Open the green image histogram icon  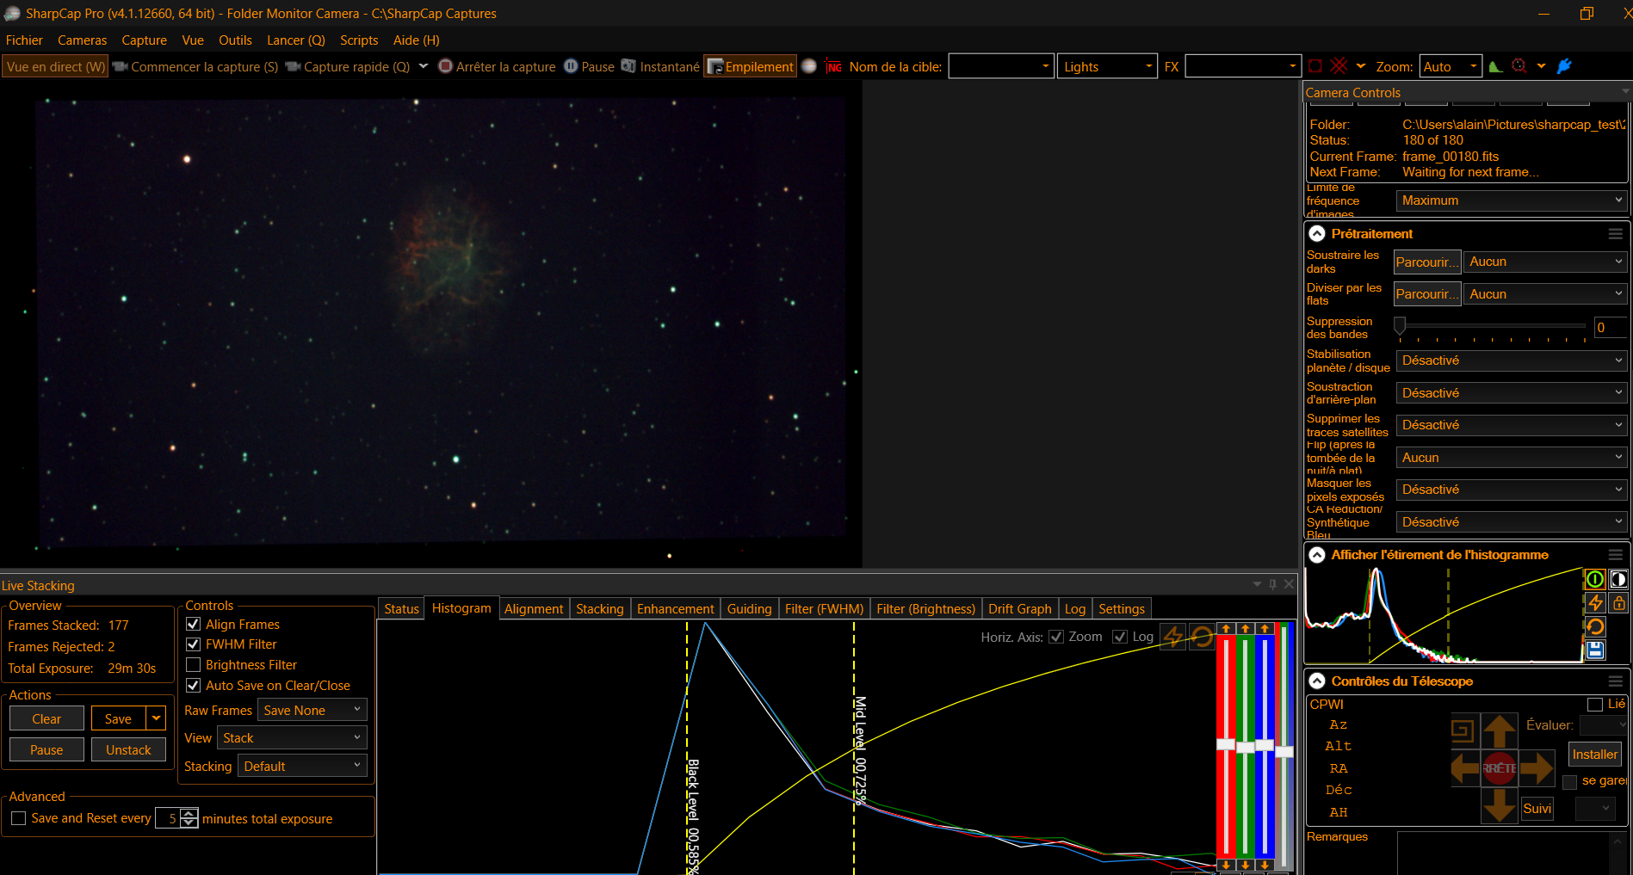point(1495,66)
